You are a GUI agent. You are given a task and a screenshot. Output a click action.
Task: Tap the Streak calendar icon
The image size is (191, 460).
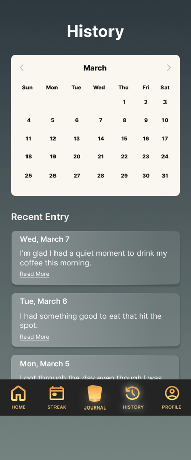[57, 393]
